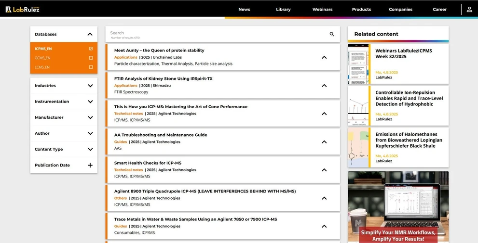Enable the GCMS_EN database checkbox
This screenshot has height=243, width=478.
(91, 58)
